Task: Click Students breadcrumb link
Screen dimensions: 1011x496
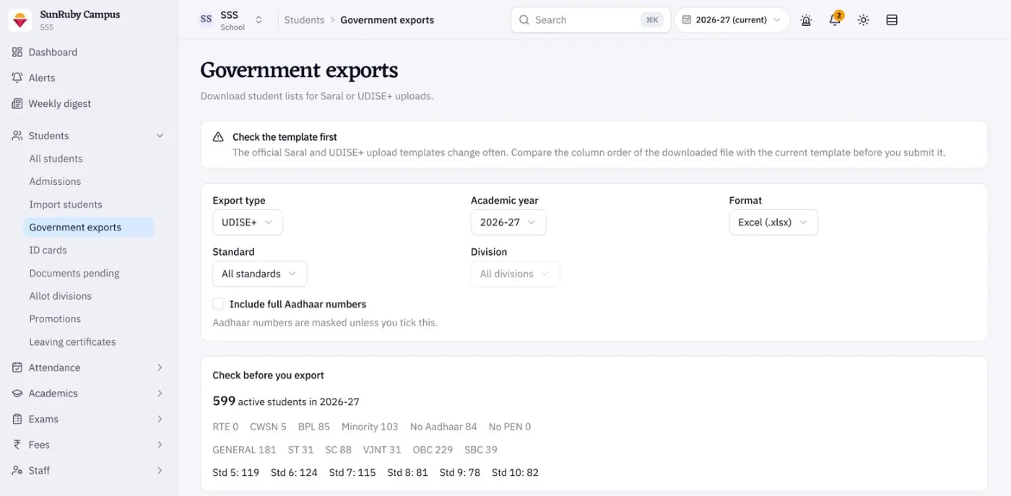Action: click(304, 20)
